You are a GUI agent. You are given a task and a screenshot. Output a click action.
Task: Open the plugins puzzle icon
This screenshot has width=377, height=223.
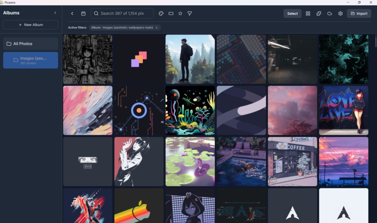[x=319, y=14]
